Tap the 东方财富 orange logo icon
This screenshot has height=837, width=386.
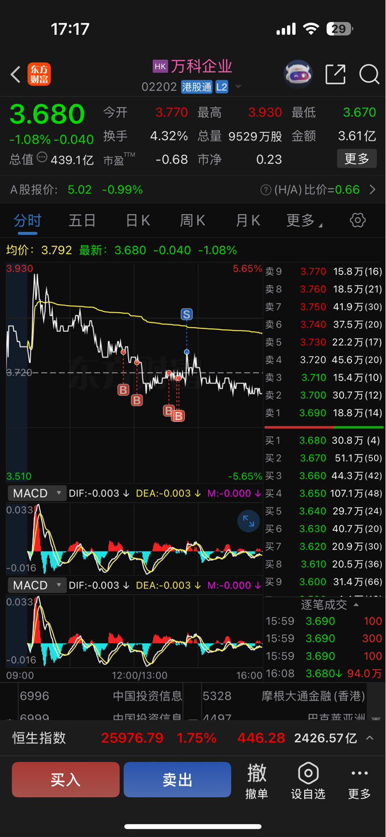(39, 74)
